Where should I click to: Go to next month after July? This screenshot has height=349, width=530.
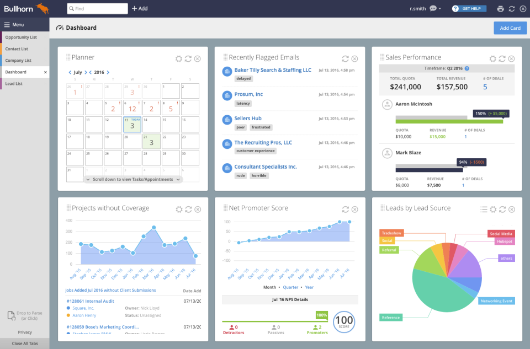pos(86,72)
